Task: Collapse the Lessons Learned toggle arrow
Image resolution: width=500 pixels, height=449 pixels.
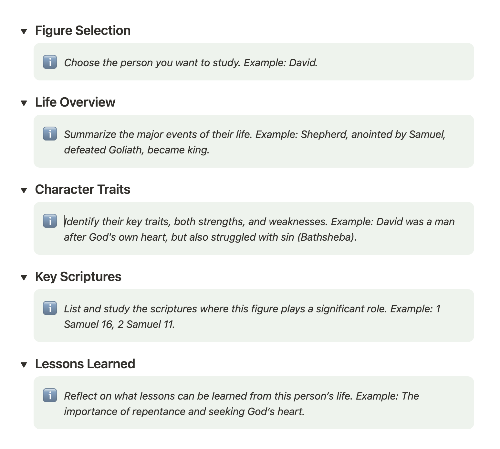Action: coord(24,365)
